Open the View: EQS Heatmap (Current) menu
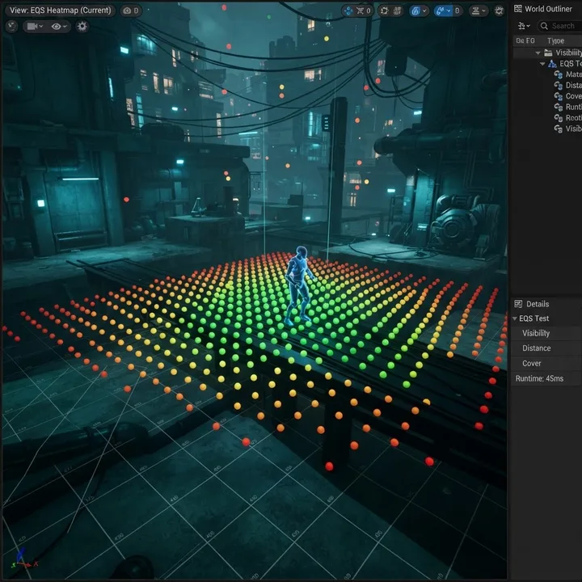This screenshot has height=582, width=582. [60, 11]
